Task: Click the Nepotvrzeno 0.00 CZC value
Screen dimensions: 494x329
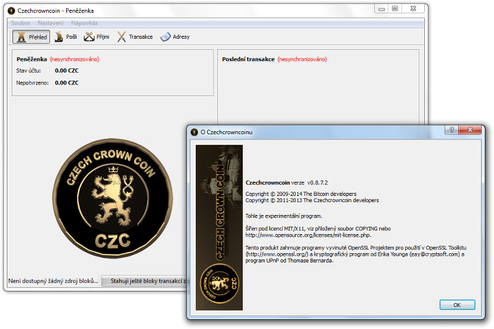Action: coord(67,83)
